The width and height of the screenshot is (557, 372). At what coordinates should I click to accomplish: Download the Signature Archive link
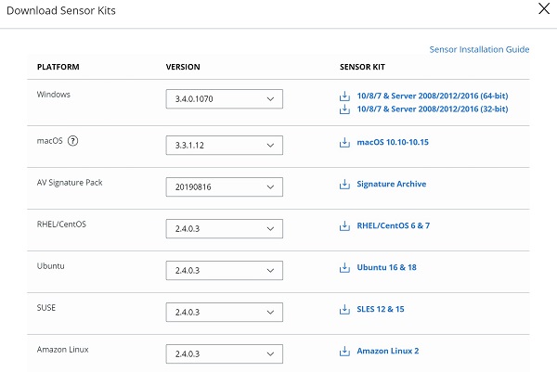tap(392, 184)
